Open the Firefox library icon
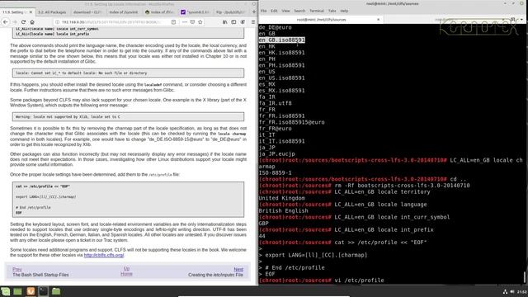Image resolution: width=528 pixels, height=297 pixels. 225,22
